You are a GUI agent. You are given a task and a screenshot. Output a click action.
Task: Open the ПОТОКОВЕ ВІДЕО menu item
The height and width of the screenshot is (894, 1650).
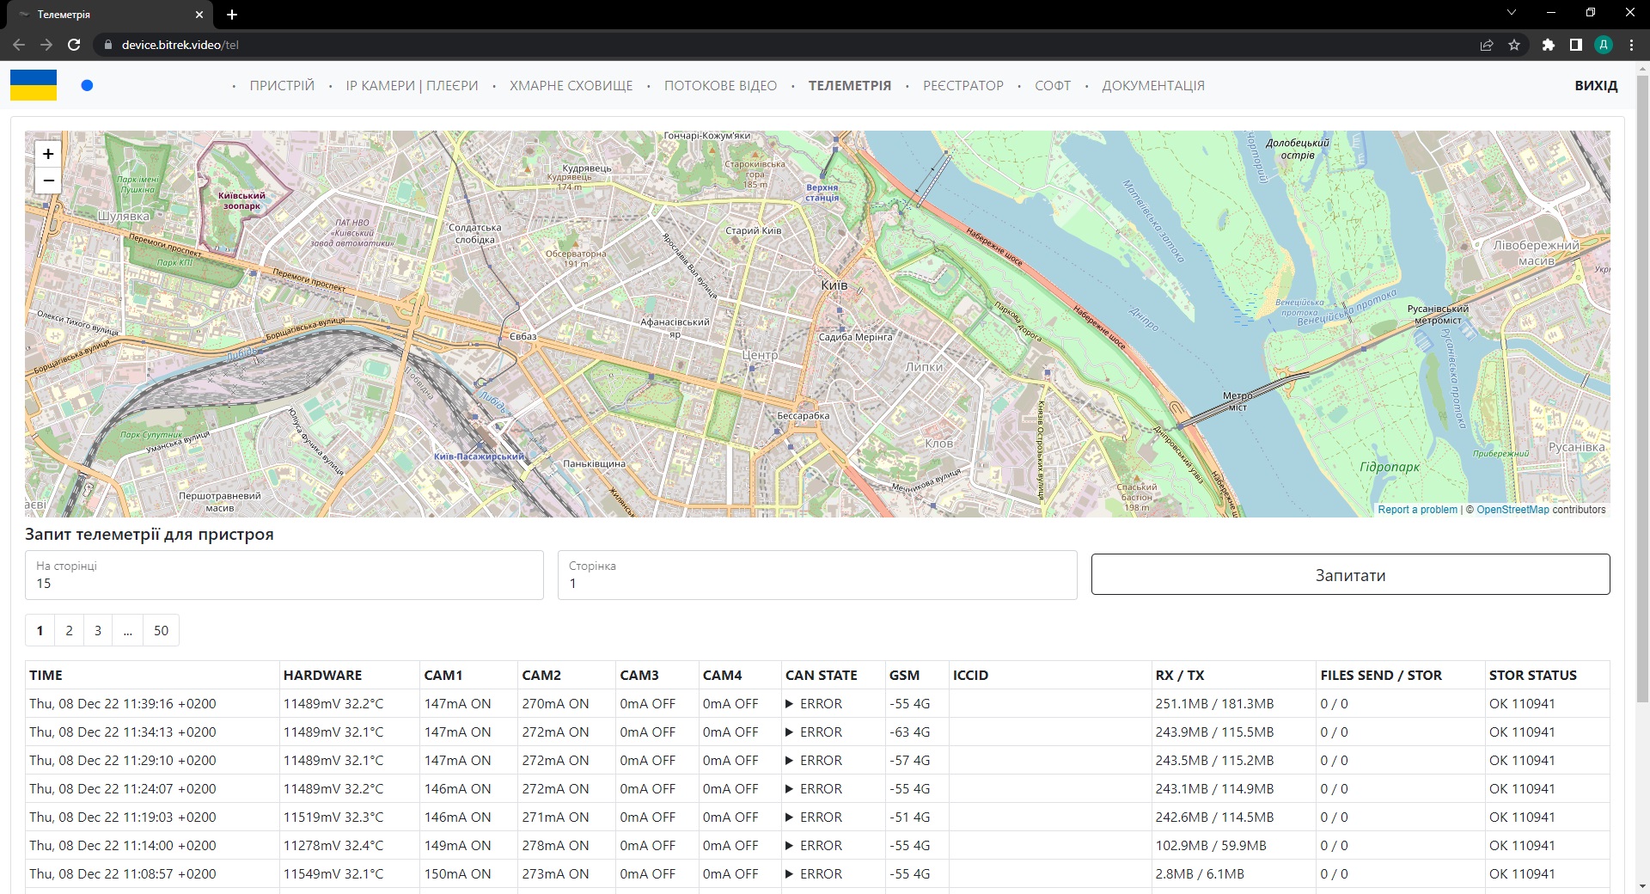pos(720,86)
